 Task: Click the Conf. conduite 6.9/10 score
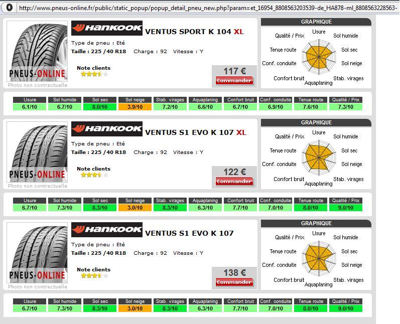point(276,107)
